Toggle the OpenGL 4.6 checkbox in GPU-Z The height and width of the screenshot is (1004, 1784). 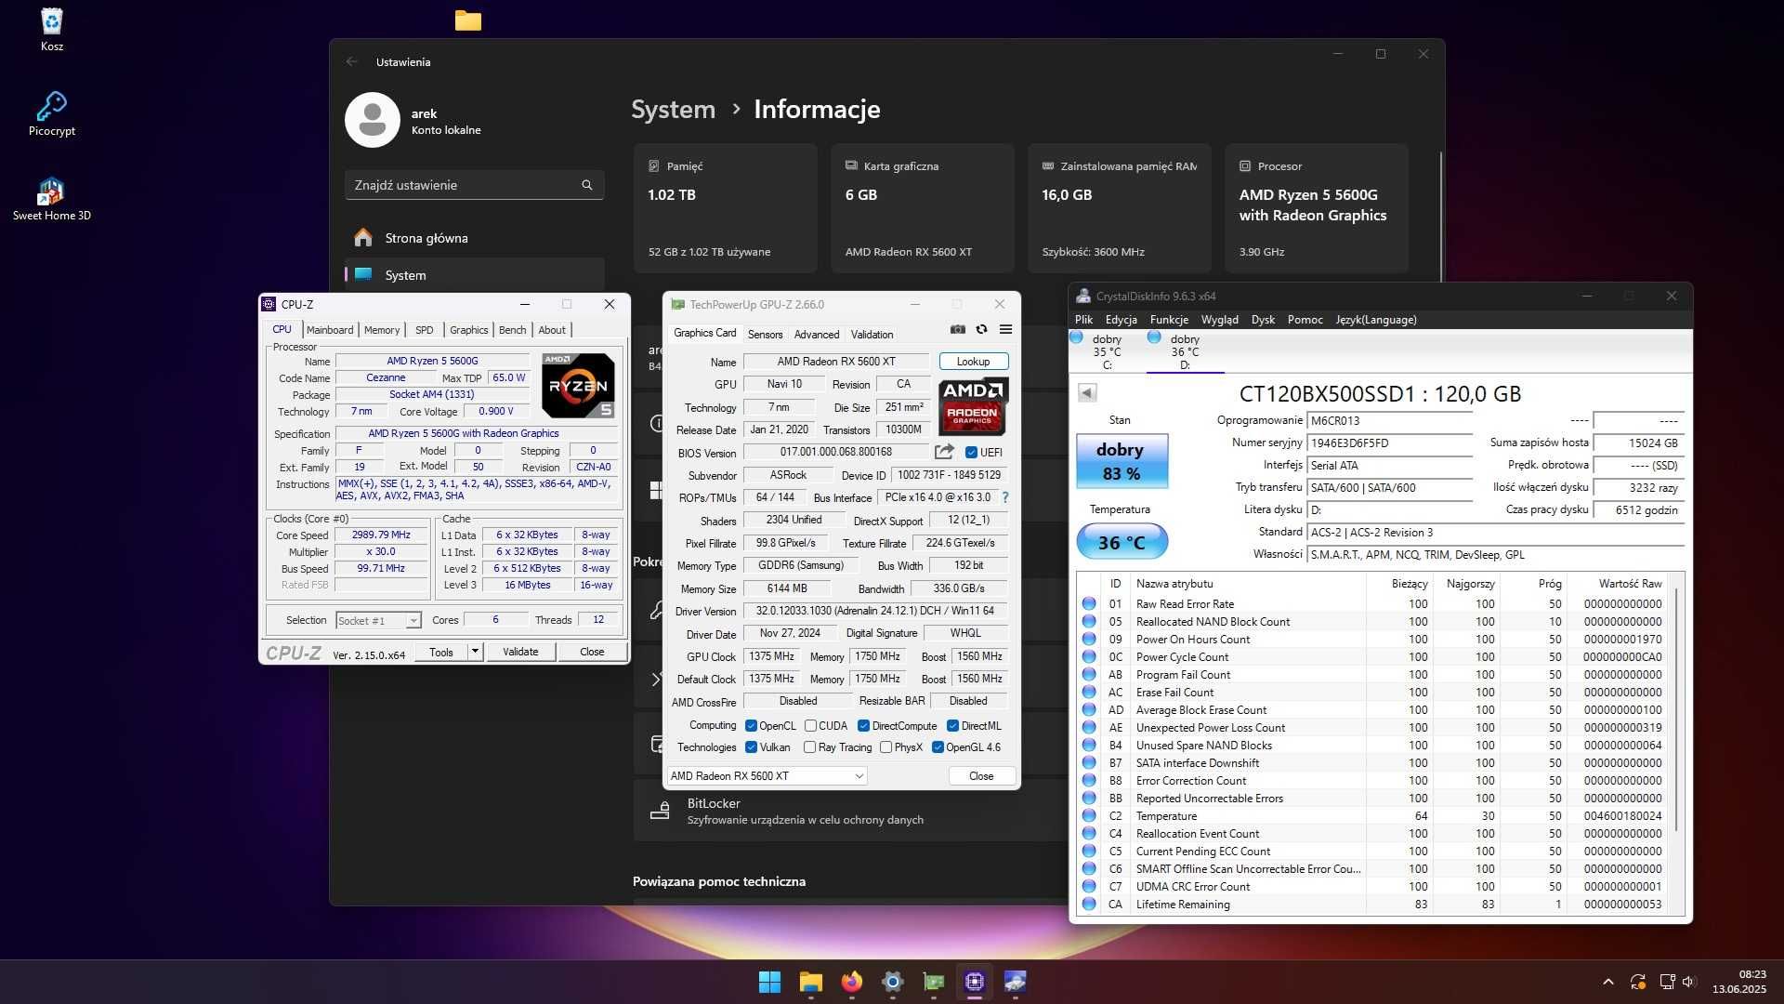pos(938,747)
